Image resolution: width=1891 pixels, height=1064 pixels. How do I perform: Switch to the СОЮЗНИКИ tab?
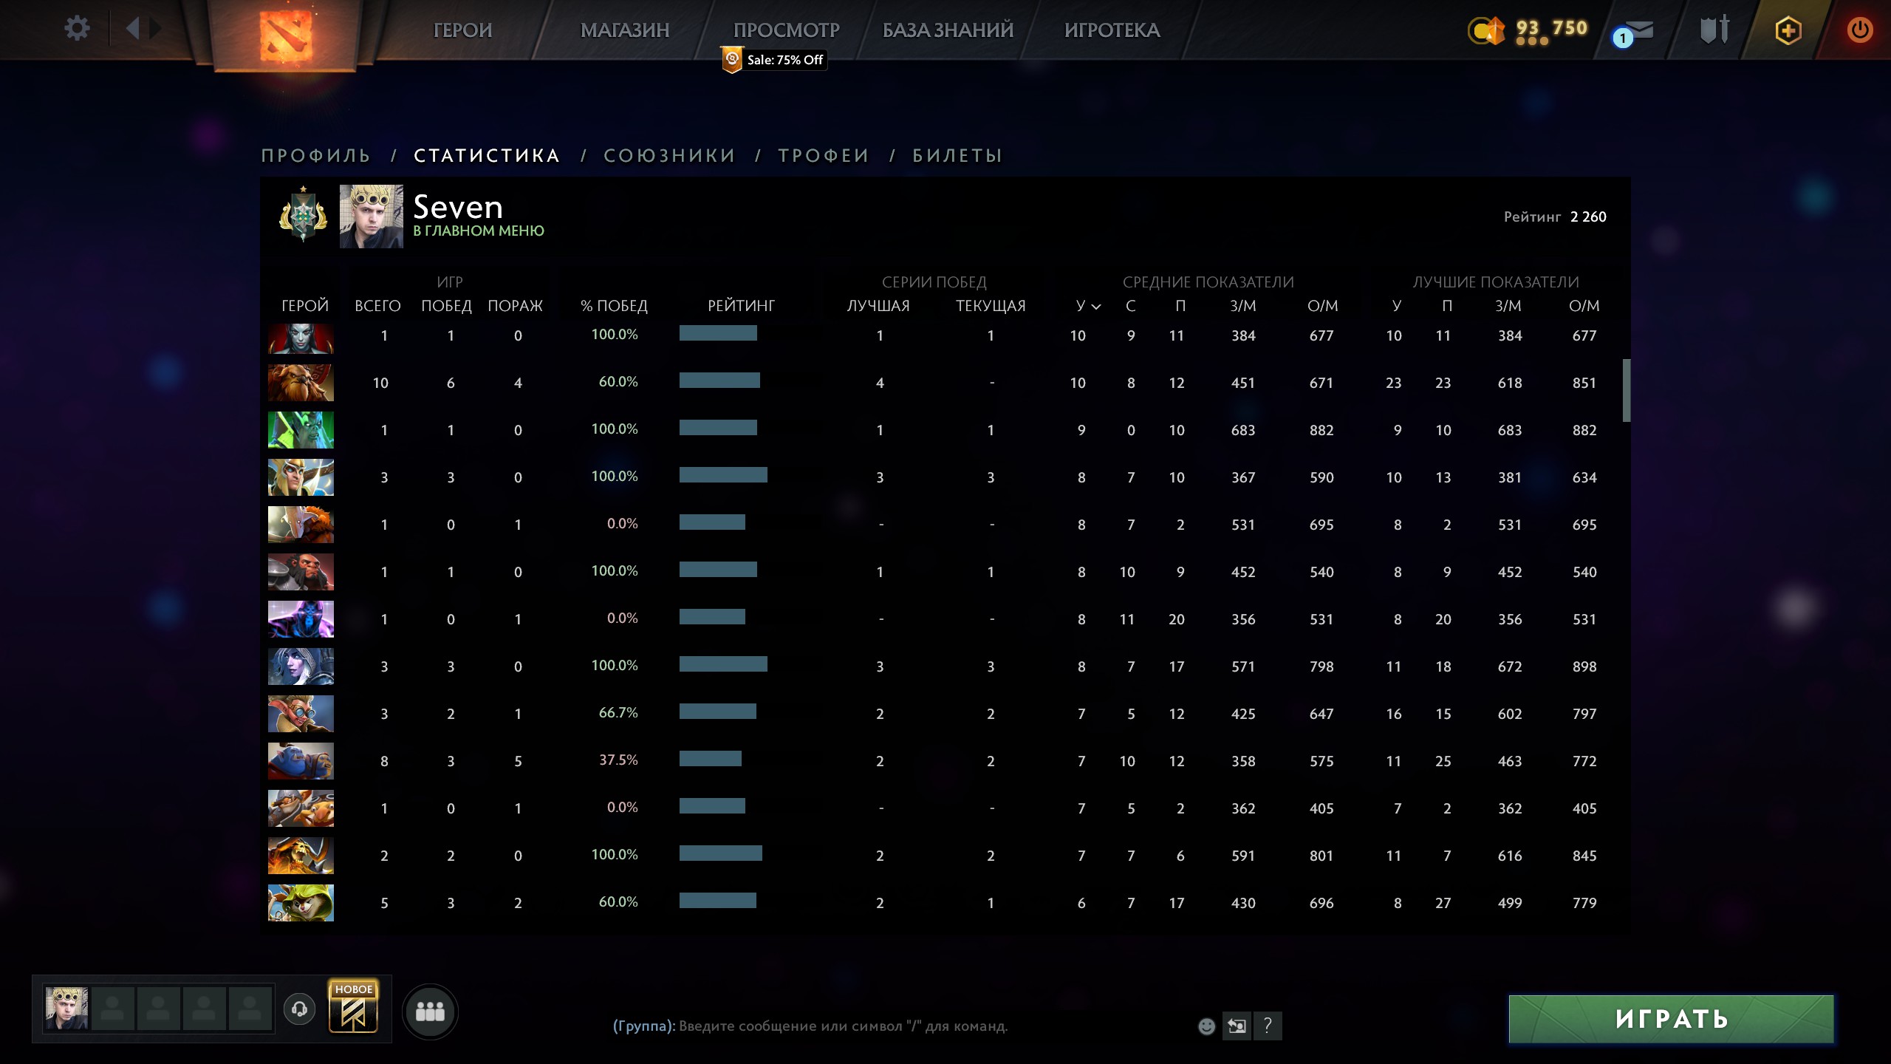tap(669, 155)
